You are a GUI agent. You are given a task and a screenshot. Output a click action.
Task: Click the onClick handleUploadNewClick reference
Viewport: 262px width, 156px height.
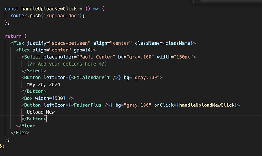tap(207, 105)
